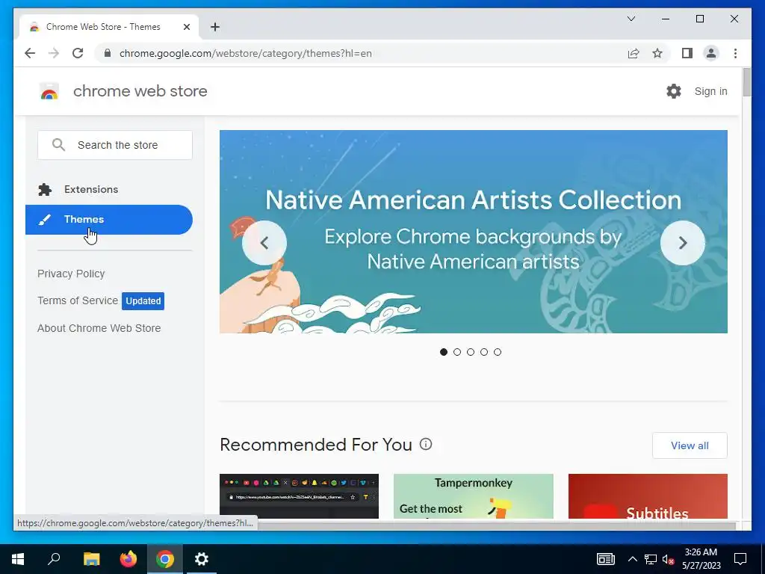Open a new tab with the plus button
This screenshot has height=574, width=765.
214,27
